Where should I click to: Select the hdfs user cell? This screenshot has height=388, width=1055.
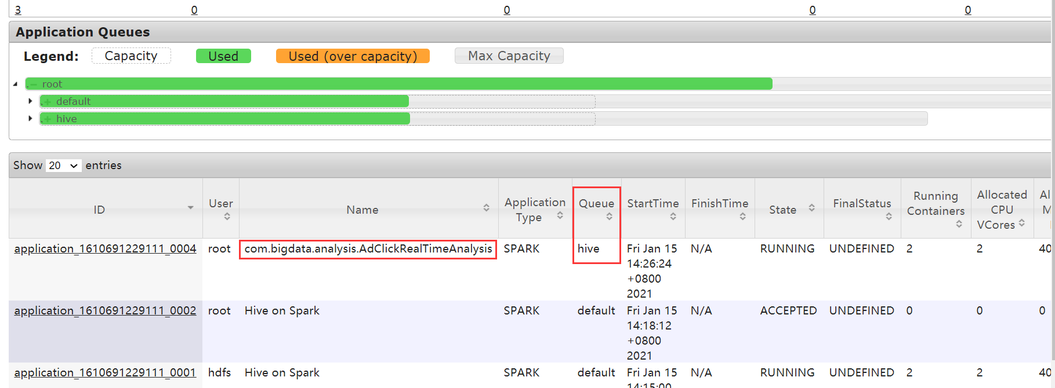(x=219, y=372)
